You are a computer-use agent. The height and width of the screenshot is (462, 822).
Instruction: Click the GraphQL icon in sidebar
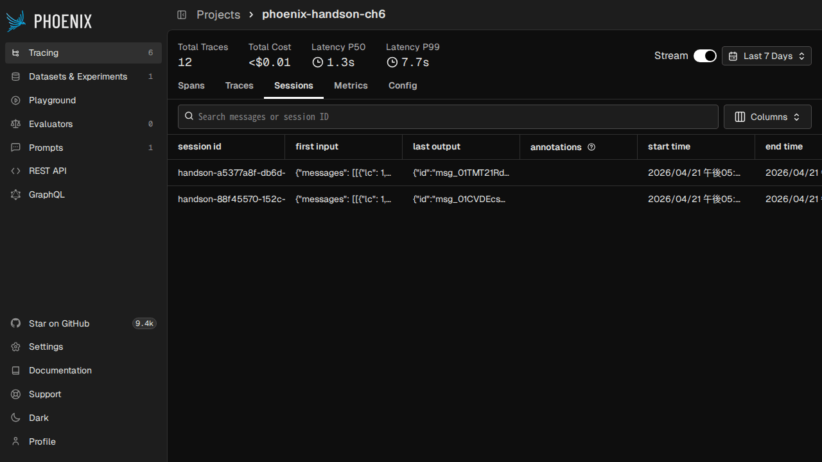pos(16,195)
